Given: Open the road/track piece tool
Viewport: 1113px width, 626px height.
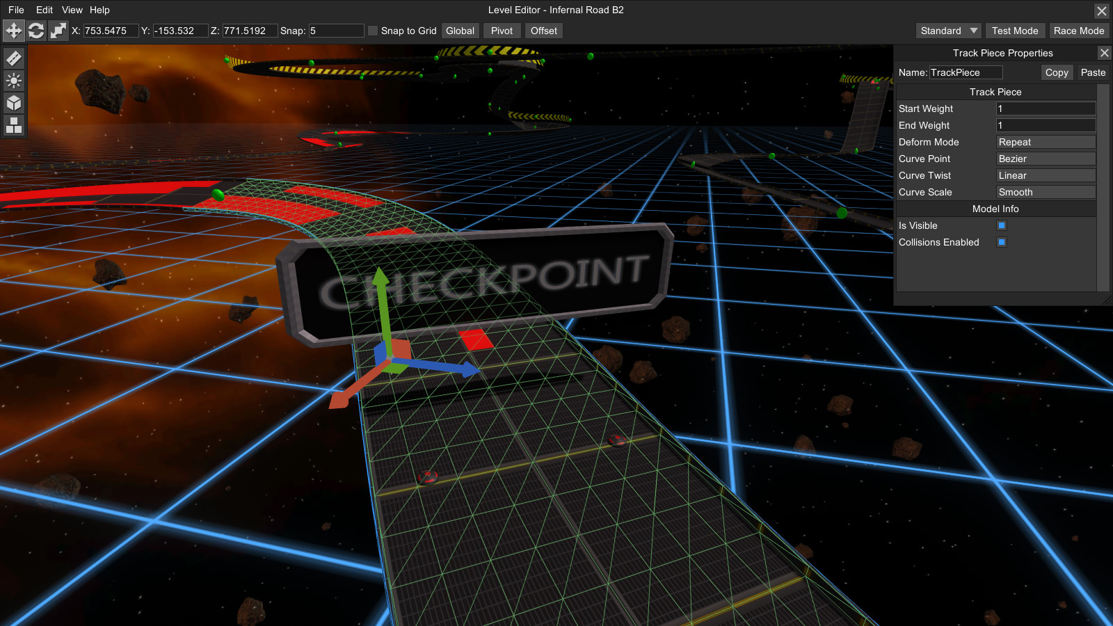Looking at the screenshot, I should (x=13, y=58).
